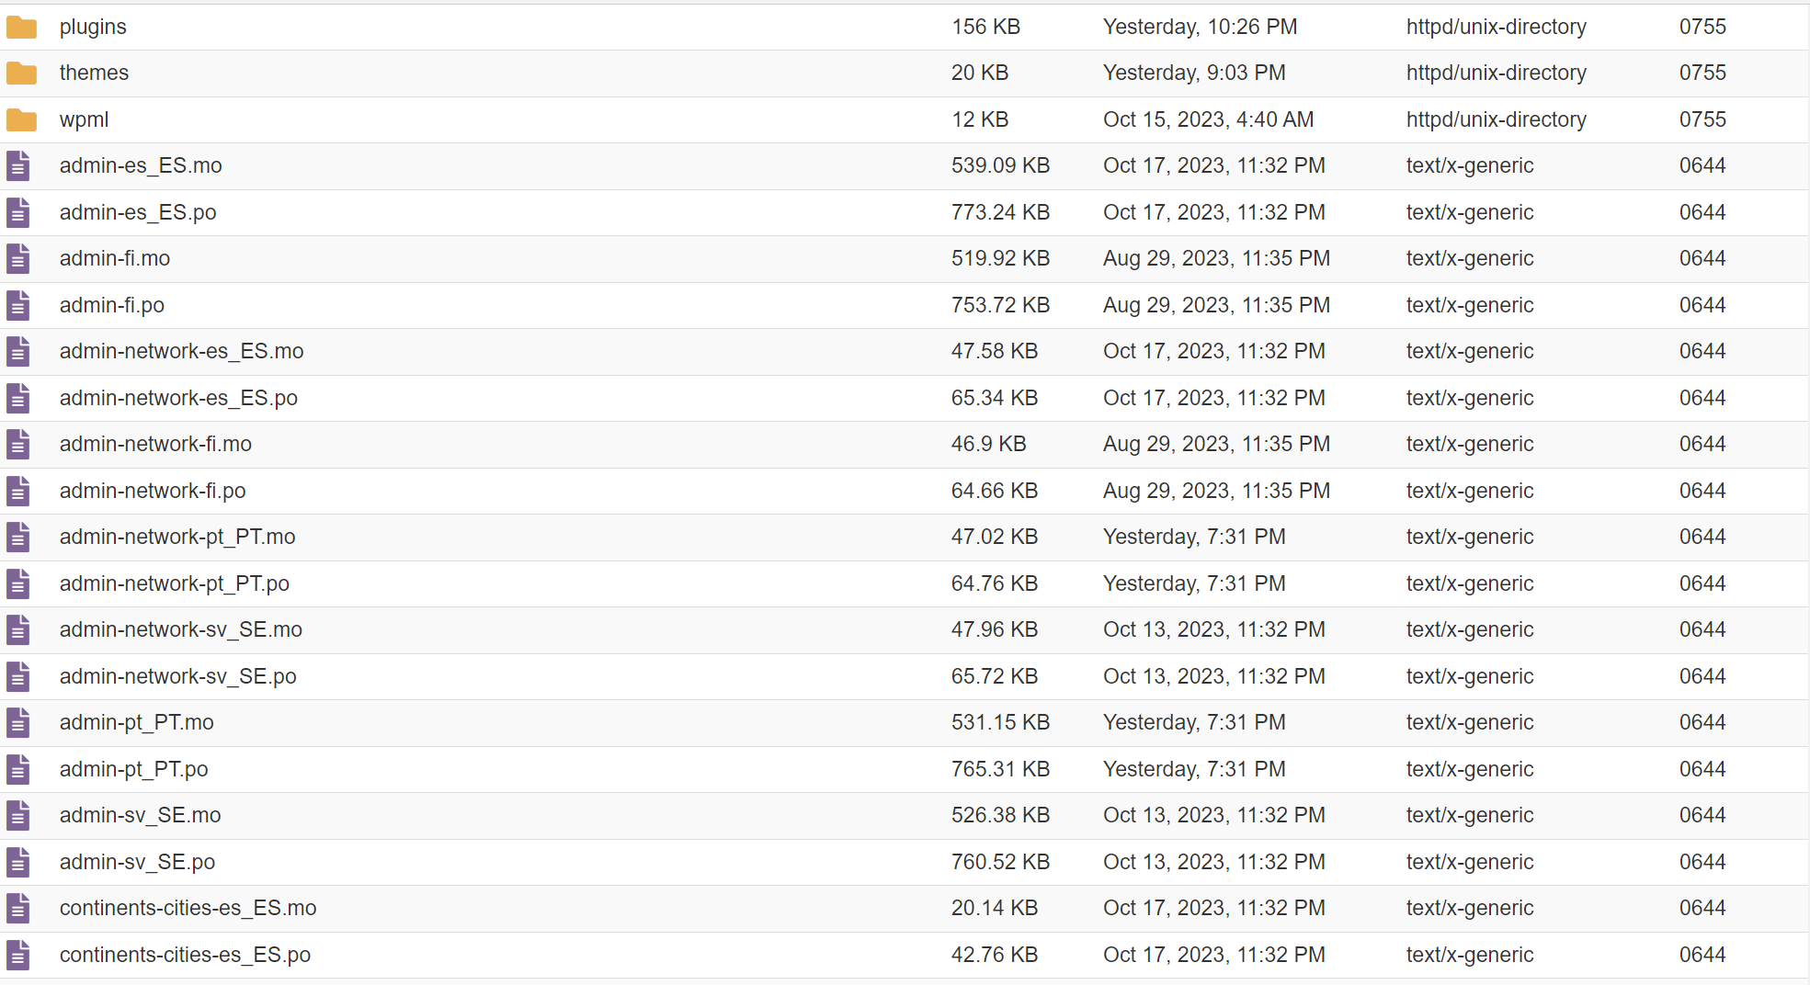Select the admin-network-es_ES.mo row
This screenshot has width=1810, height=985.
click(905, 351)
